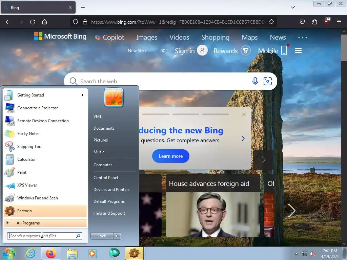Expand the three-dots more menu in Bing header

tap(303, 38)
